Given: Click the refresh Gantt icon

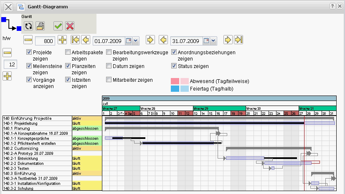Looking at the screenshot, I should coord(28,26).
